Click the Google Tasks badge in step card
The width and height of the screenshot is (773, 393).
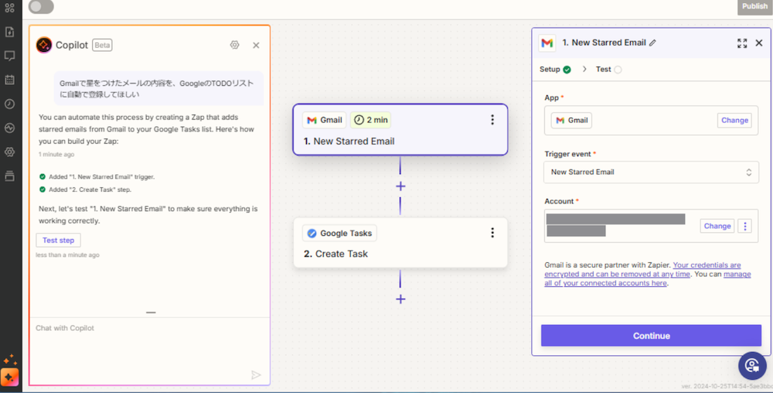[x=339, y=233]
